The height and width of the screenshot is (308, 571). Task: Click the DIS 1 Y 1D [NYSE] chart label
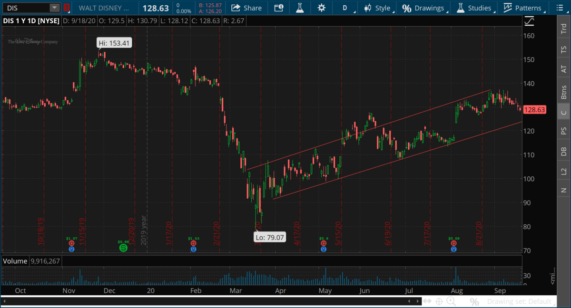[30, 21]
